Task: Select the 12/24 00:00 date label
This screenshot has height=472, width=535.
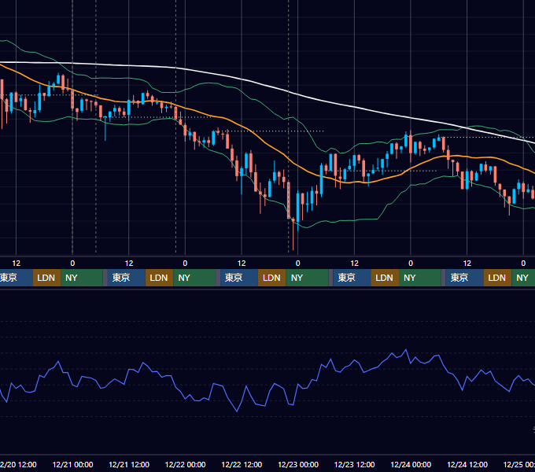Action: pyautogui.click(x=411, y=464)
